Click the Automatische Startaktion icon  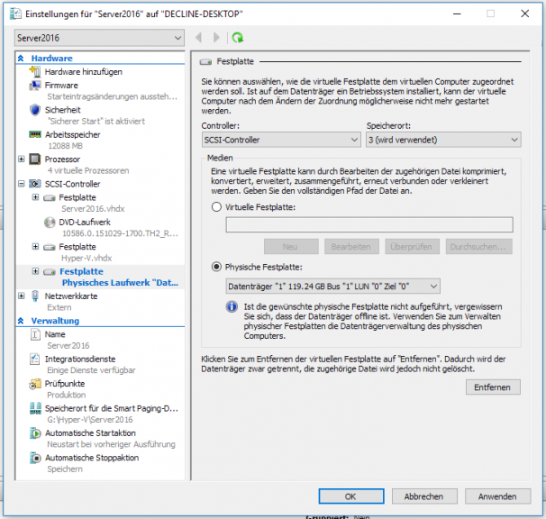click(35, 433)
